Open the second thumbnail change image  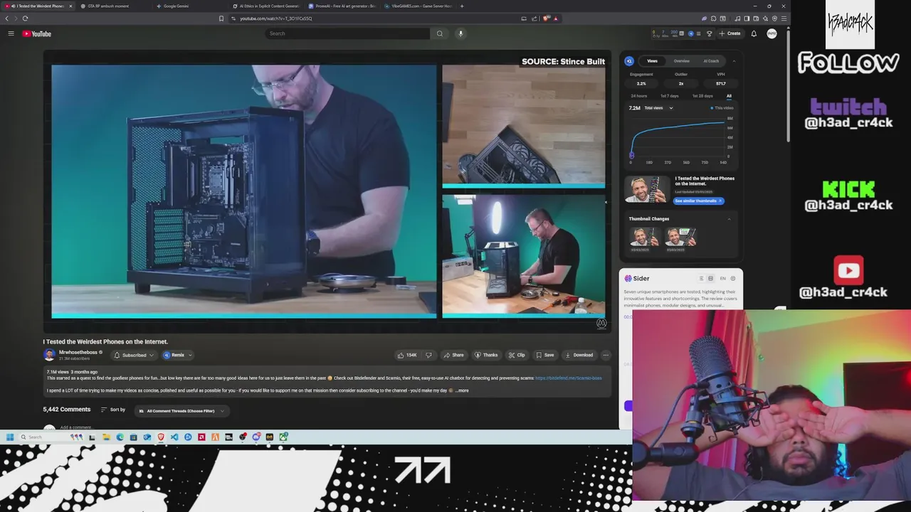click(x=680, y=236)
